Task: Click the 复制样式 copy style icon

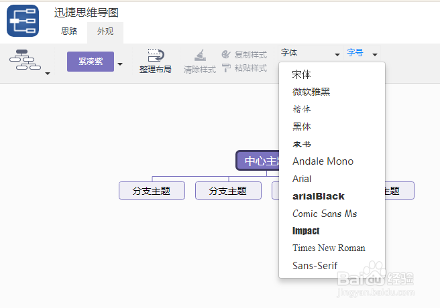Action: (x=226, y=54)
